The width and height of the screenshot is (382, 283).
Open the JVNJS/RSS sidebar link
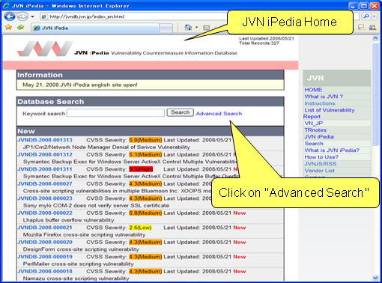click(321, 164)
